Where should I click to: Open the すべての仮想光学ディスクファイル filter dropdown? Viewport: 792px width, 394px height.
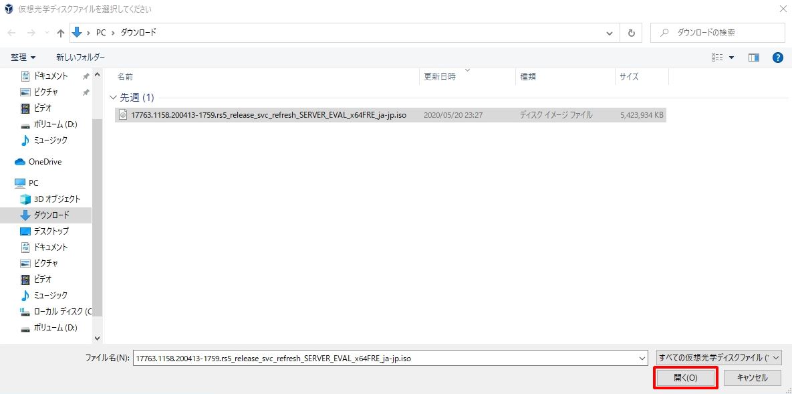click(718, 358)
